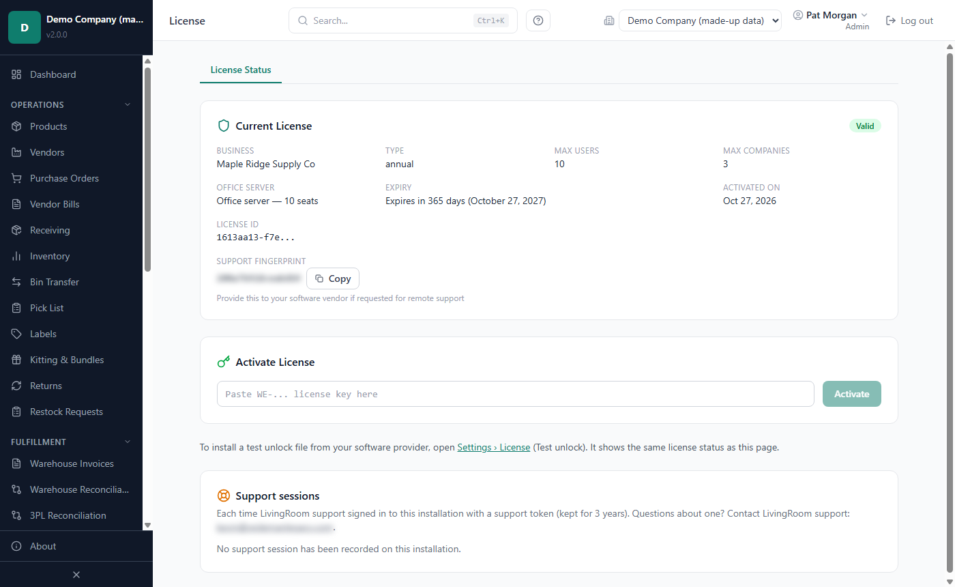Navigate to Warehouse Invoices

tap(72, 463)
